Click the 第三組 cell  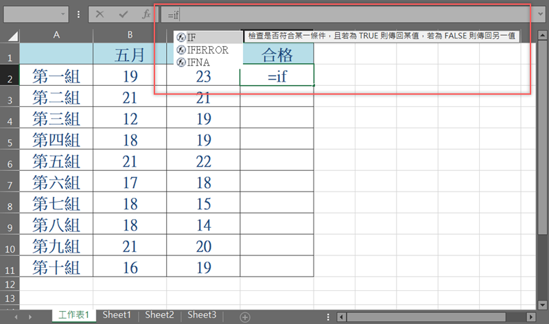[56, 118]
